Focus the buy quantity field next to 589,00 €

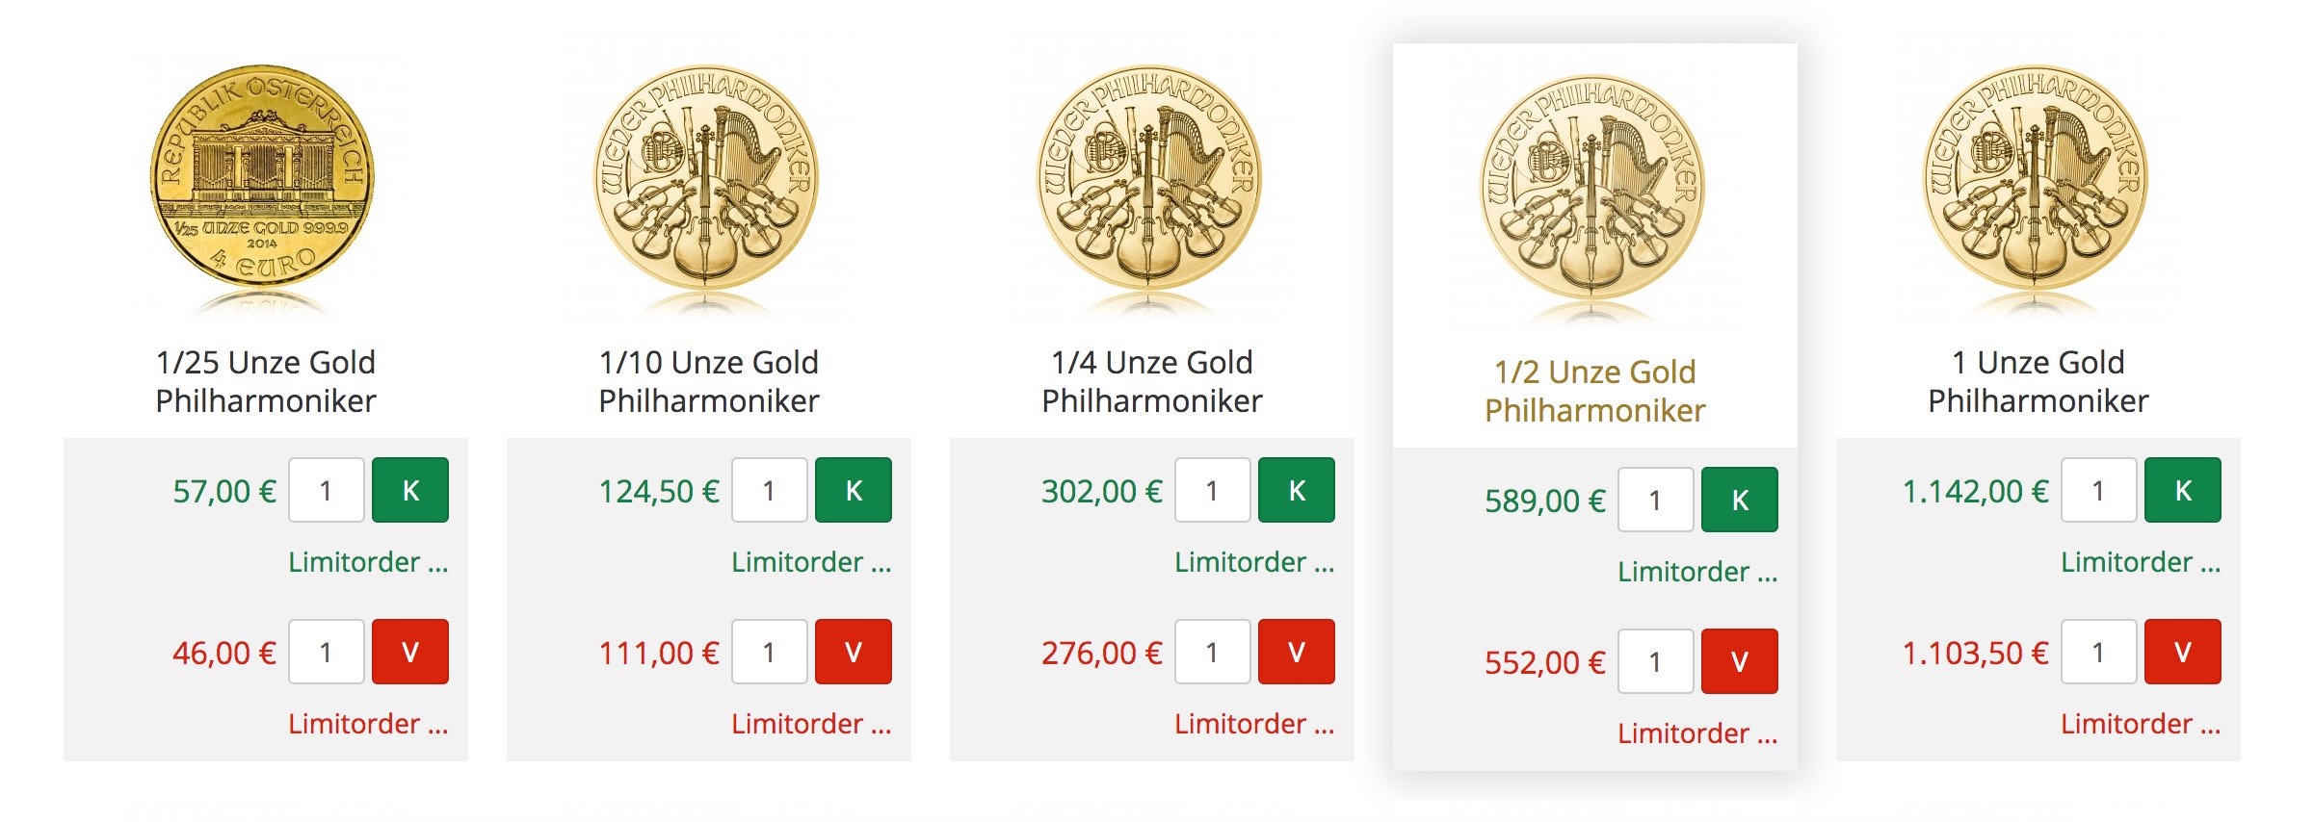pyautogui.click(x=1656, y=500)
